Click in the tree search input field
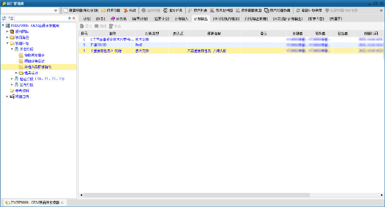This screenshot has width=385, height=207. 41,18
